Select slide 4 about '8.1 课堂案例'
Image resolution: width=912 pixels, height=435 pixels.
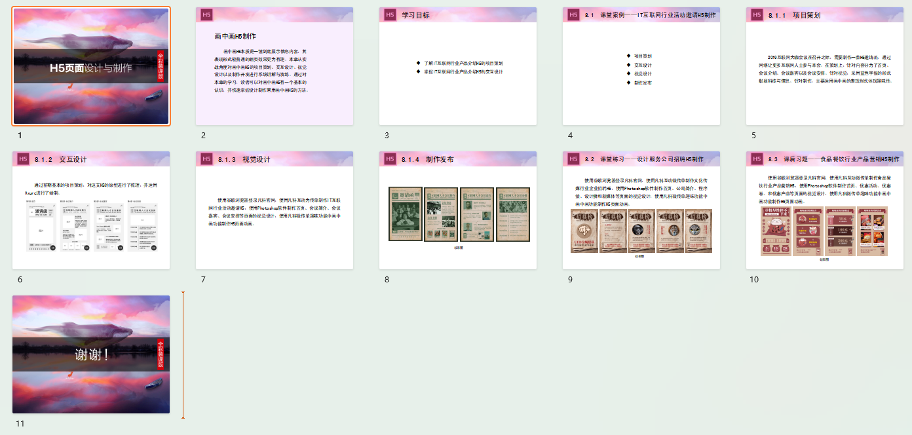(x=641, y=66)
